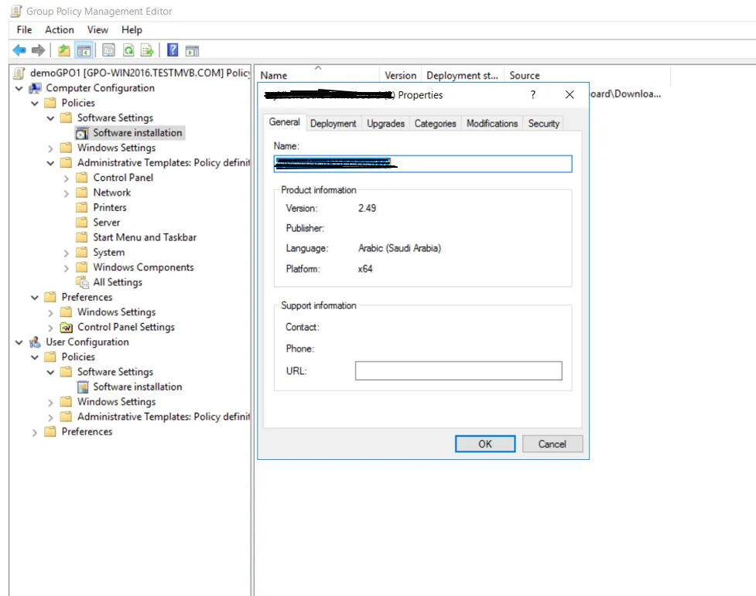The height and width of the screenshot is (596, 756).
Task: Click the URL text field
Action: tap(458, 371)
